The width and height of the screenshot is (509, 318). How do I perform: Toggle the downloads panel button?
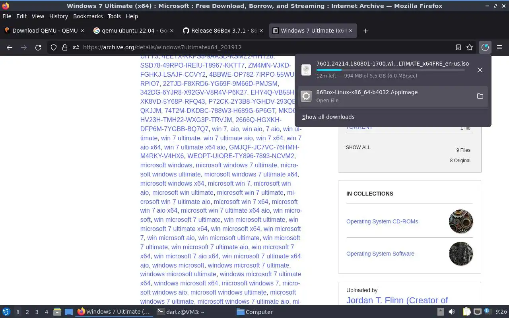pyautogui.click(x=485, y=47)
